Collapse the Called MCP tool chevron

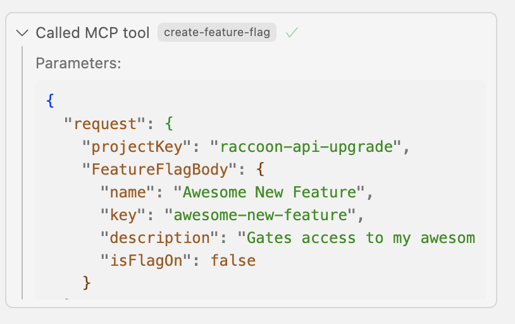[x=23, y=33]
